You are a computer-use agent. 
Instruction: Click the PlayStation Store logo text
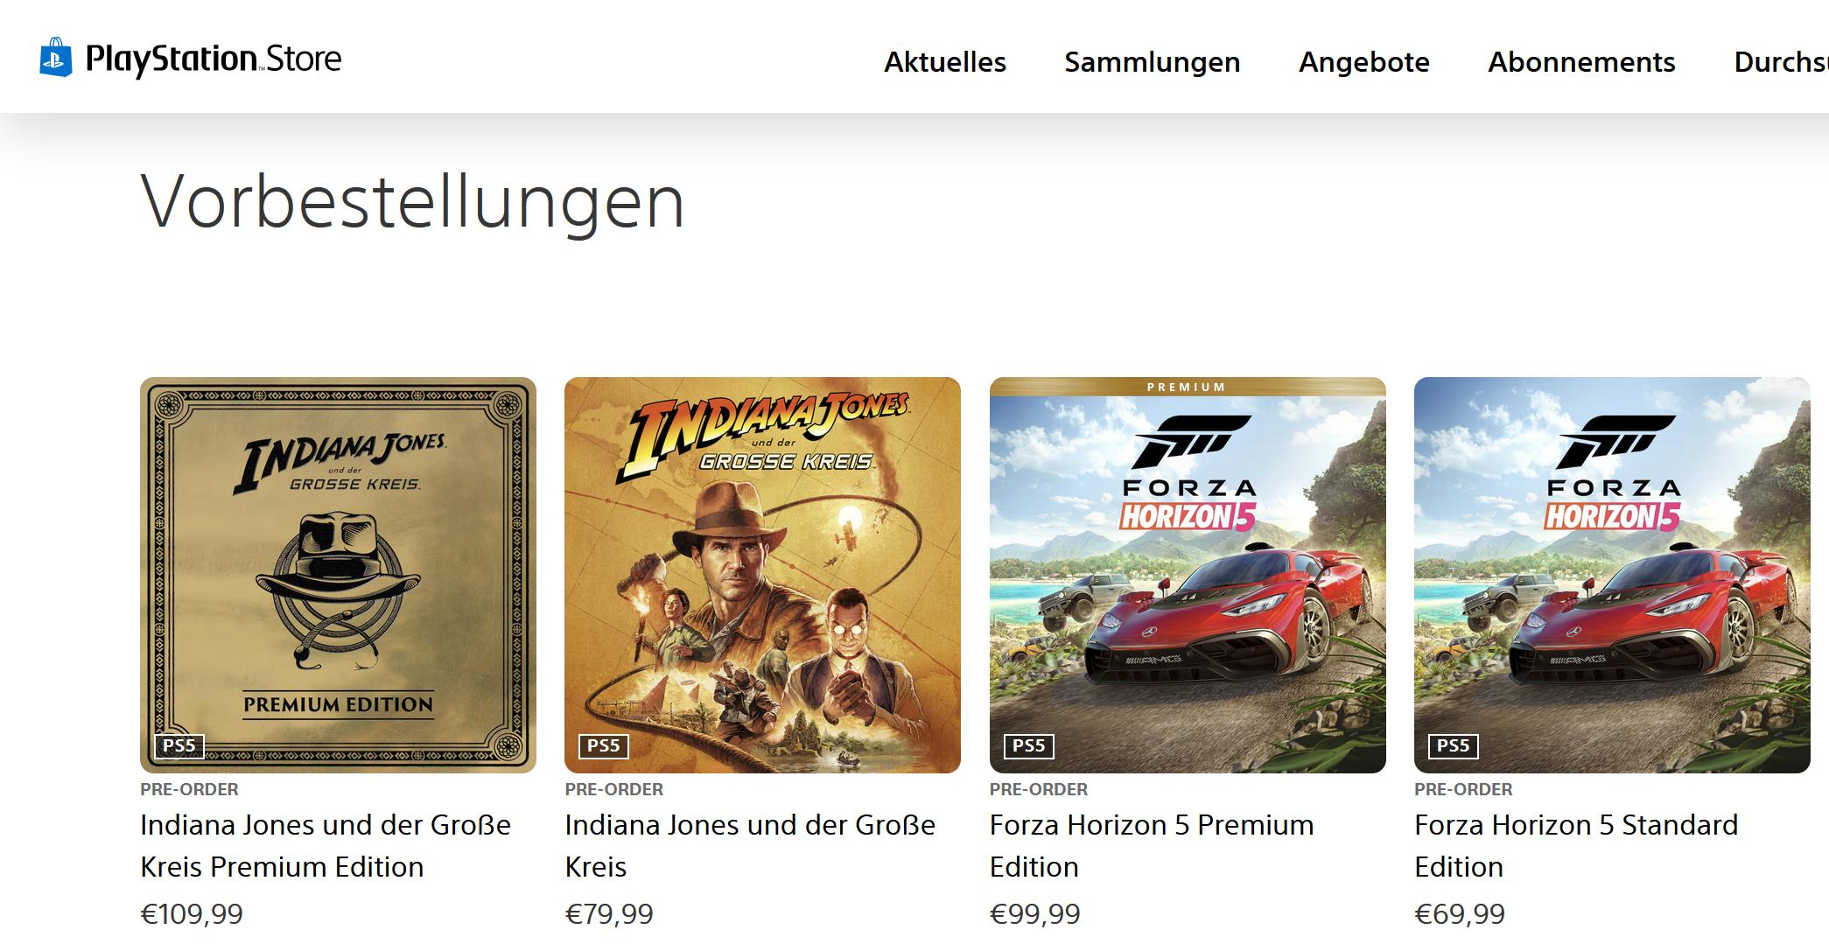214,59
